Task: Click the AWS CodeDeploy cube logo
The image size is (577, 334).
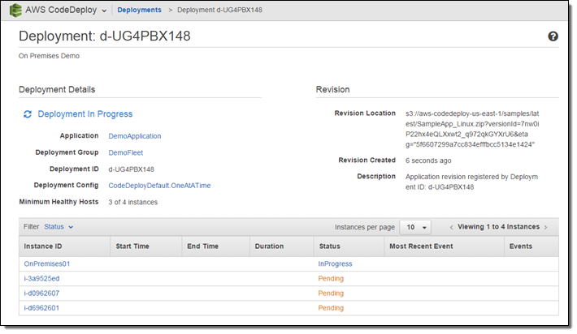Action: (15, 11)
